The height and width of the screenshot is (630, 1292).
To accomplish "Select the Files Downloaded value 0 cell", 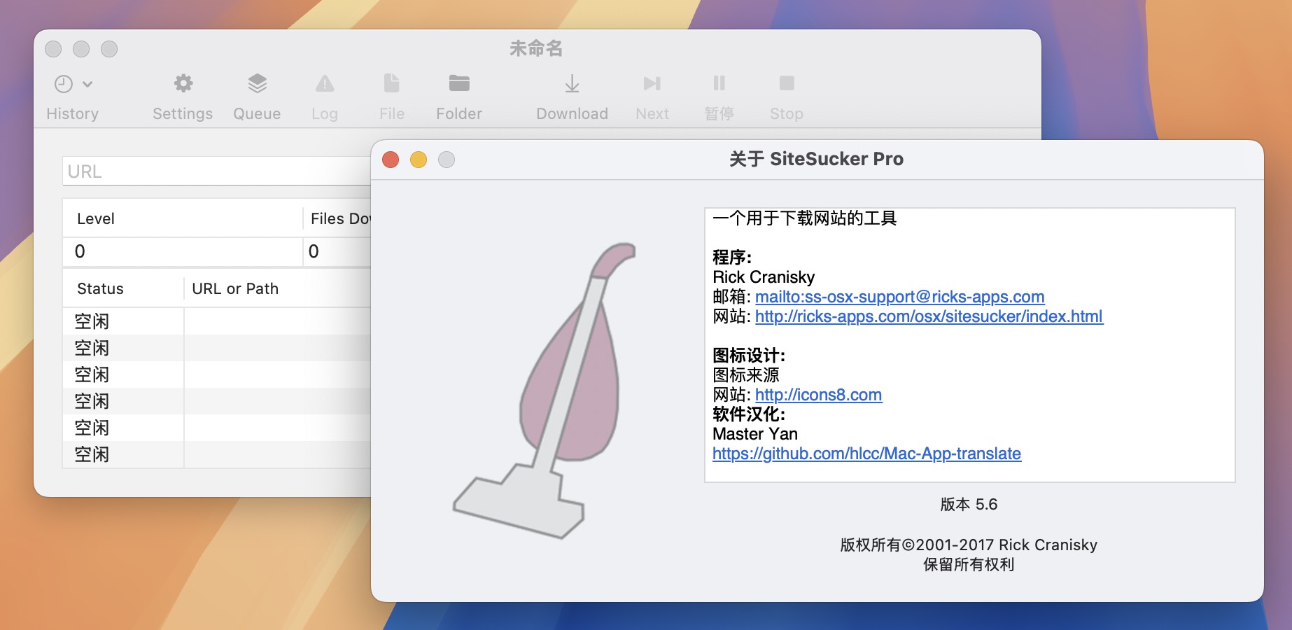I will (337, 251).
